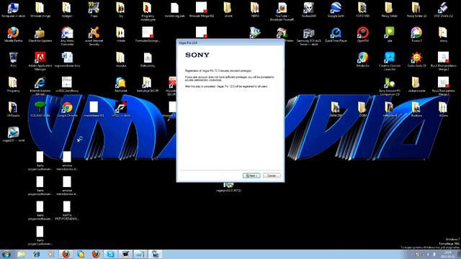Click Cancel in the Vegas Pro dialog
Screen dimensions: 461x259
click(272, 176)
